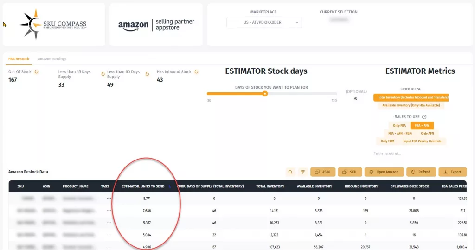Sort by Estimator: Units To Send column
This screenshot has height=250, width=475.
click(x=143, y=186)
